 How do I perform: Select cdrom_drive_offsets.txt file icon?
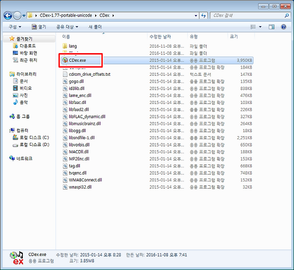pyautogui.click(x=65, y=74)
